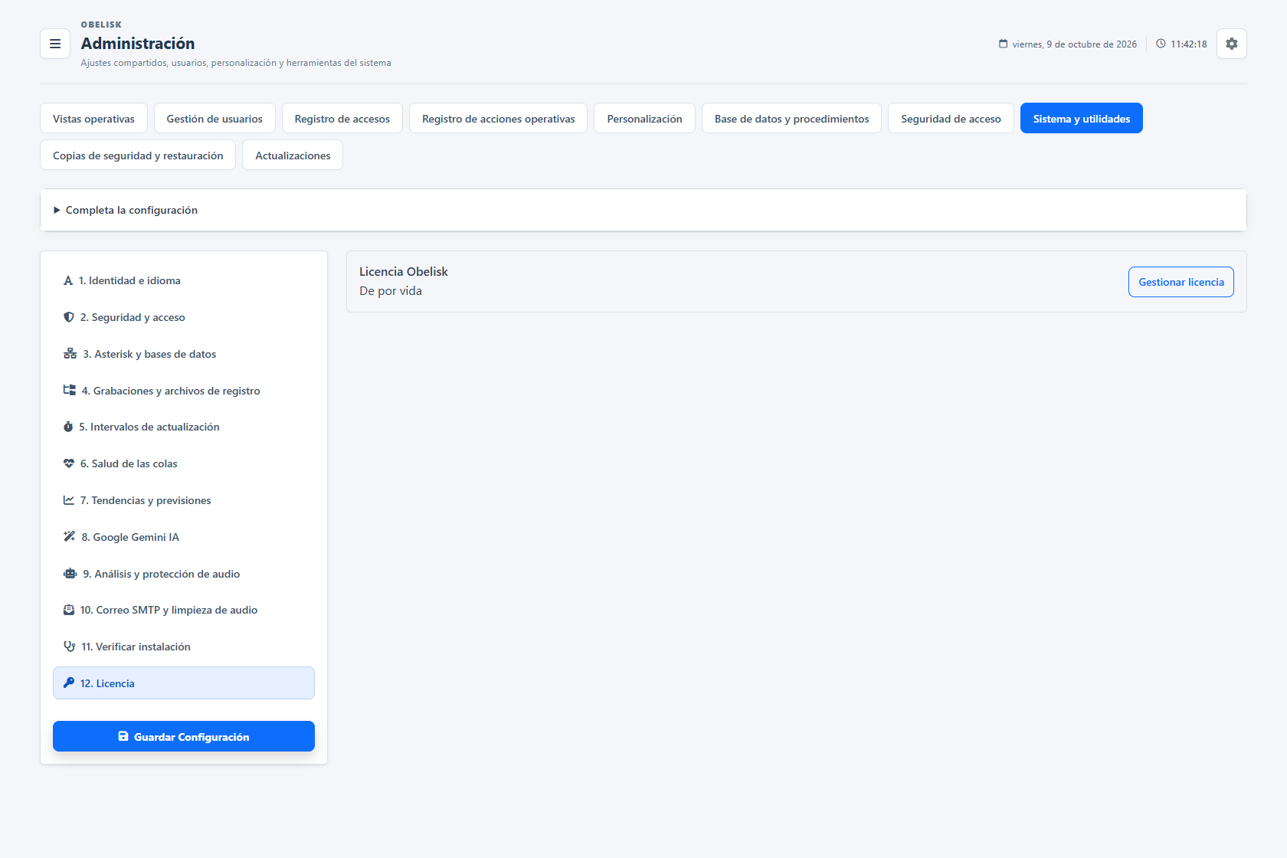Select the 1. Identidad e idioma label
The image size is (1287, 858).
[x=129, y=280]
